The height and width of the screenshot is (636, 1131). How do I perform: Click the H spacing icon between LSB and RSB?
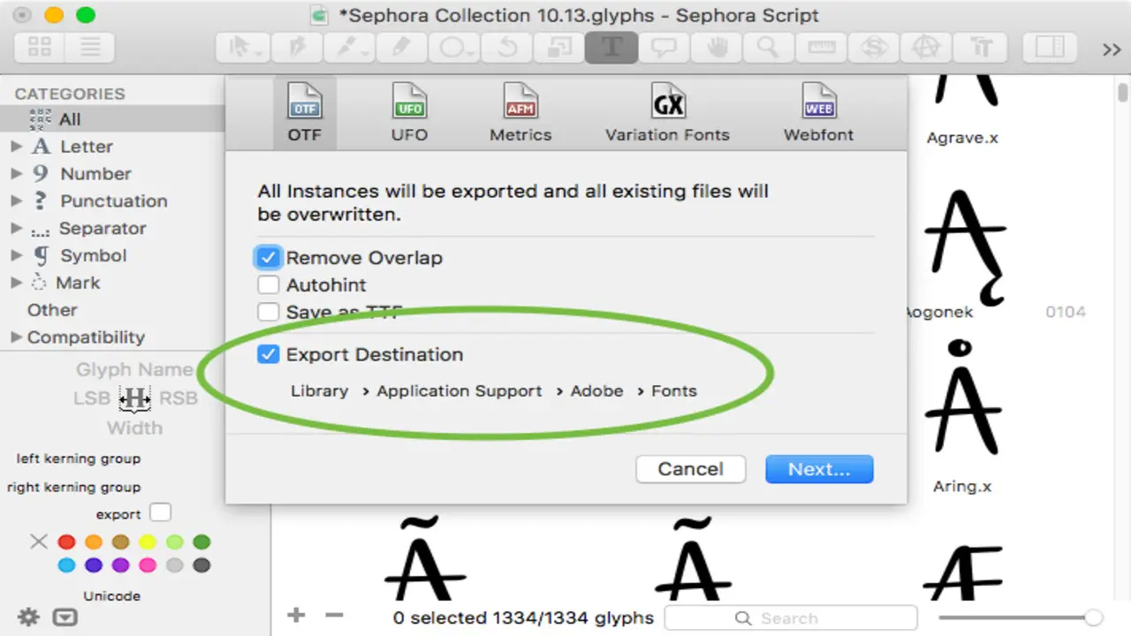pyautogui.click(x=135, y=399)
